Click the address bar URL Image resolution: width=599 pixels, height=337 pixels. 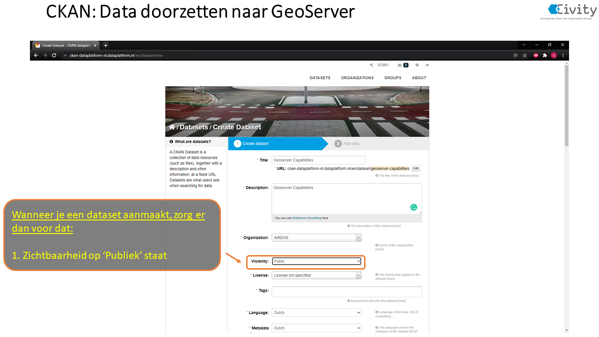tap(116, 55)
